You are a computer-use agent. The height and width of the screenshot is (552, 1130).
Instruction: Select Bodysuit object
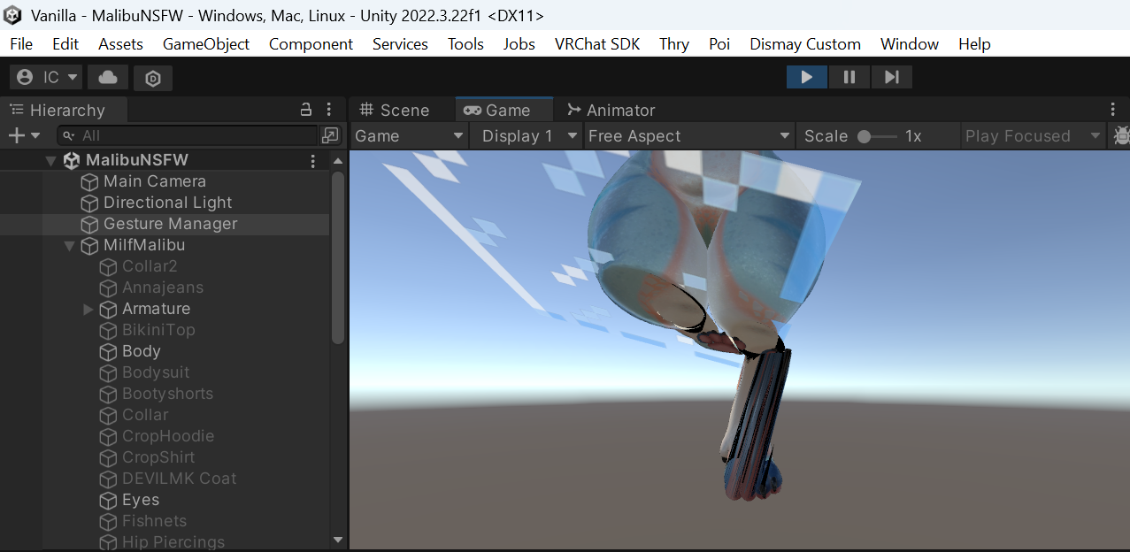(x=156, y=372)
